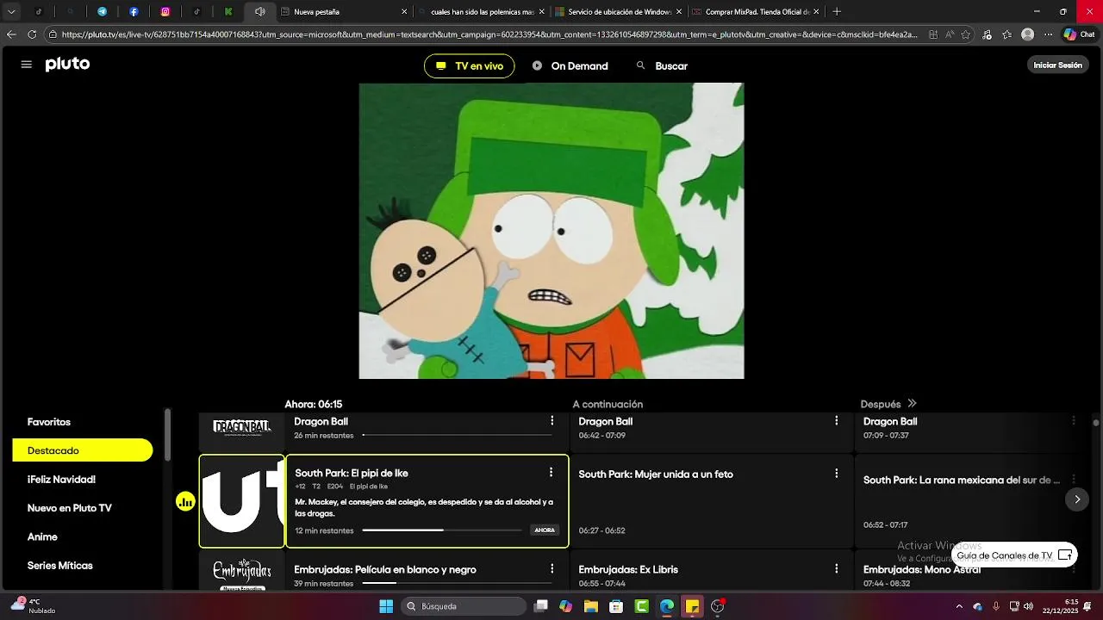Open the volume control in tray
Image resolution: width=1103 pixels, height=620 pixels.
1028,606
